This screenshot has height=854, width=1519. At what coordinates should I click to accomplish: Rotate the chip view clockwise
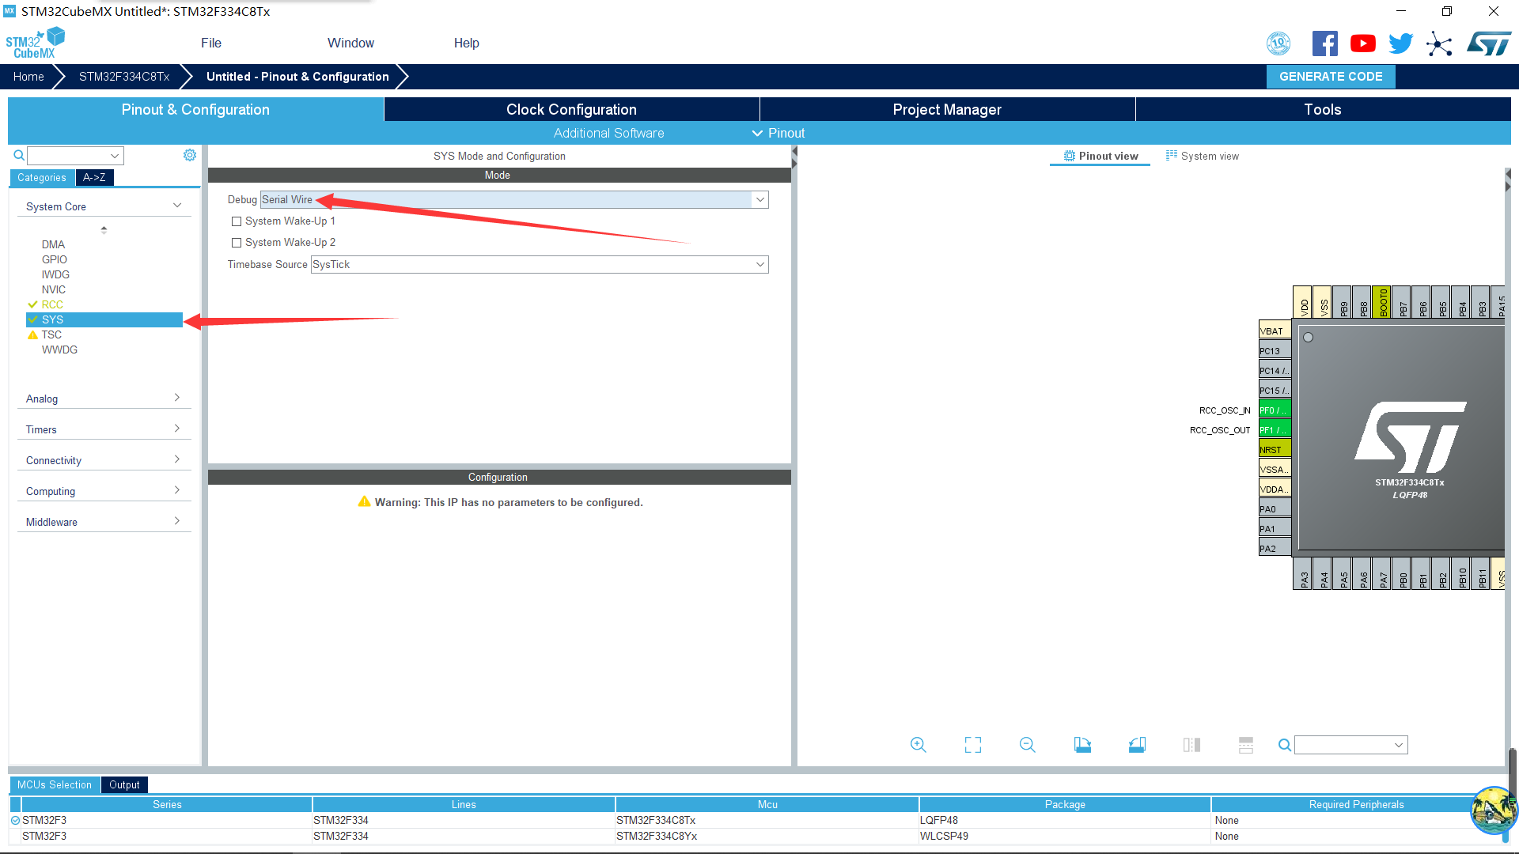click(x=1082, y=745)
